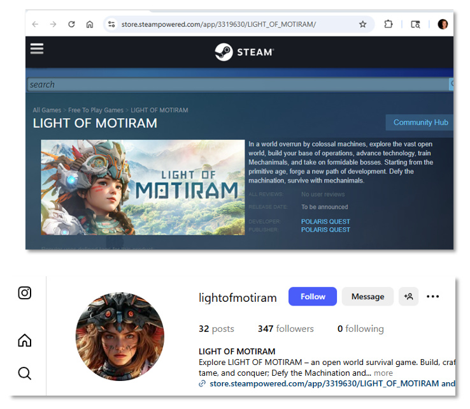Click the Steam logo

pyautogui.click(x=245, y=52)
